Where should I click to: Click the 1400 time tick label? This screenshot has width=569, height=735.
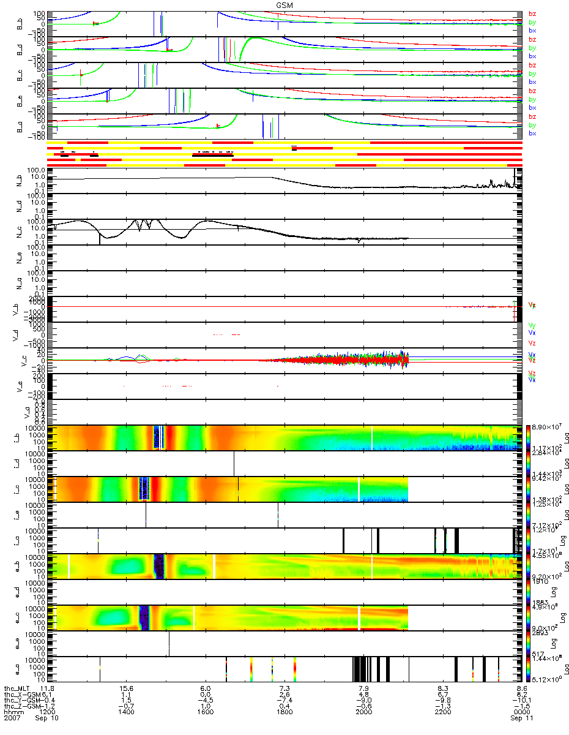[x=126, y=712]
